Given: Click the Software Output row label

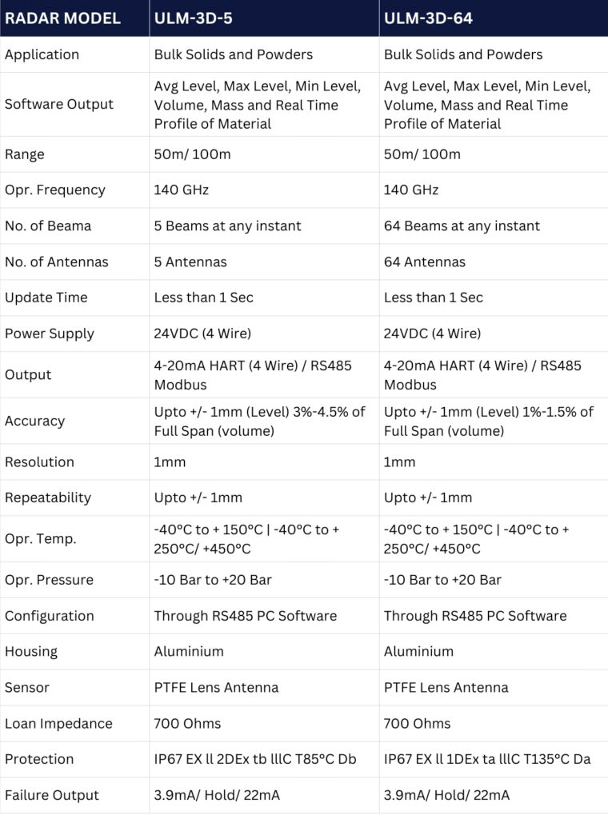Looking at the screenshot, I should point(59,104).
